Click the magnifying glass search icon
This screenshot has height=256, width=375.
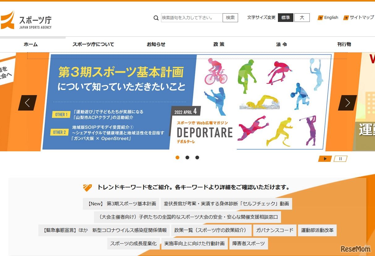pos(156,18)
